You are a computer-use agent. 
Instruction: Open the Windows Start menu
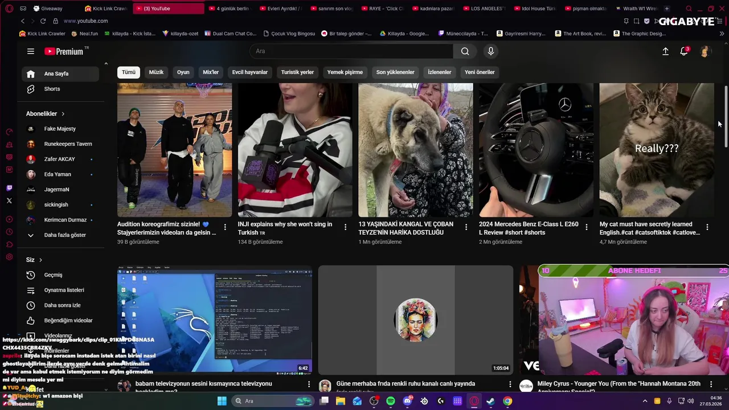[222, 401]
